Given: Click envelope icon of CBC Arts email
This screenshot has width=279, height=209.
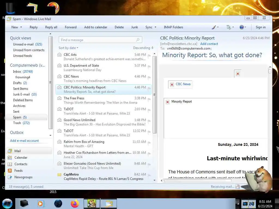Looking at the screenshot, I should [59, 54].
